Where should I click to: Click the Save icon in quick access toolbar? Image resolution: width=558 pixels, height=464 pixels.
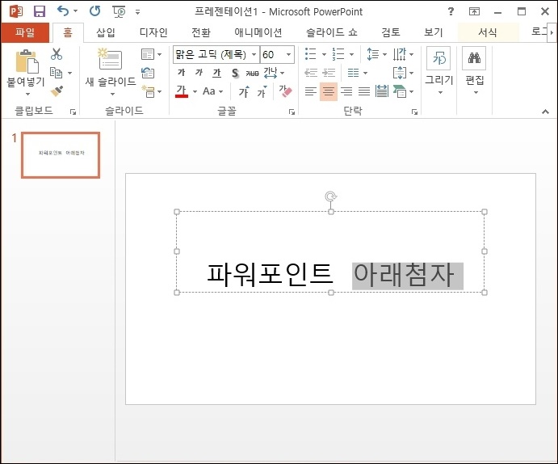pos(39,11)
